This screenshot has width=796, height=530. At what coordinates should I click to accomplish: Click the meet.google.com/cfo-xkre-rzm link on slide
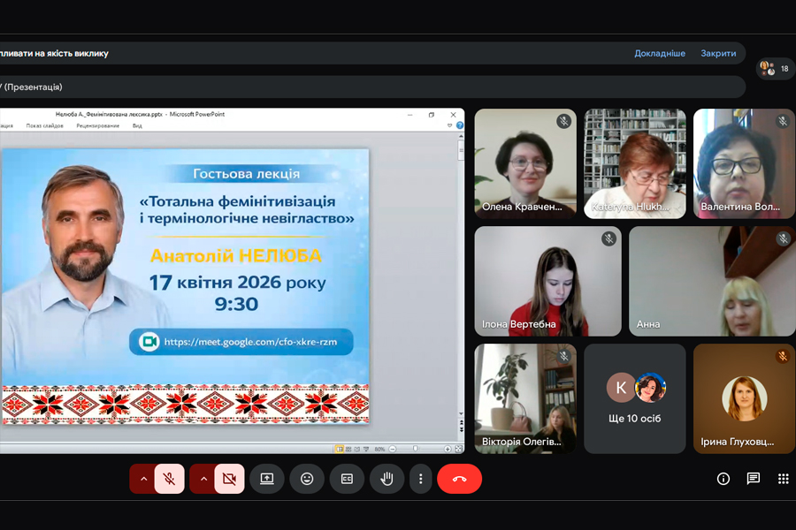[250, 342]
